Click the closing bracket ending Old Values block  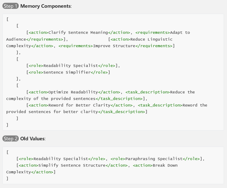(x=7, y=178)
